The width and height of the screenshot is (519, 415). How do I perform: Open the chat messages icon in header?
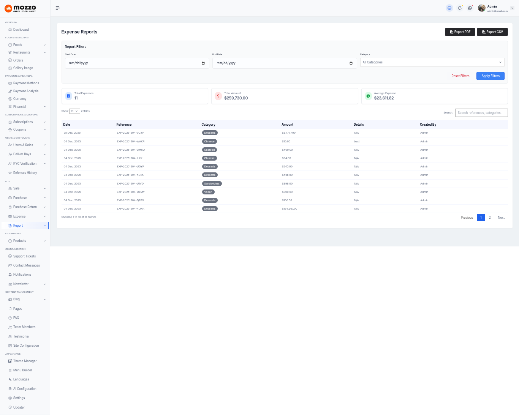click(x=470, y=8)
